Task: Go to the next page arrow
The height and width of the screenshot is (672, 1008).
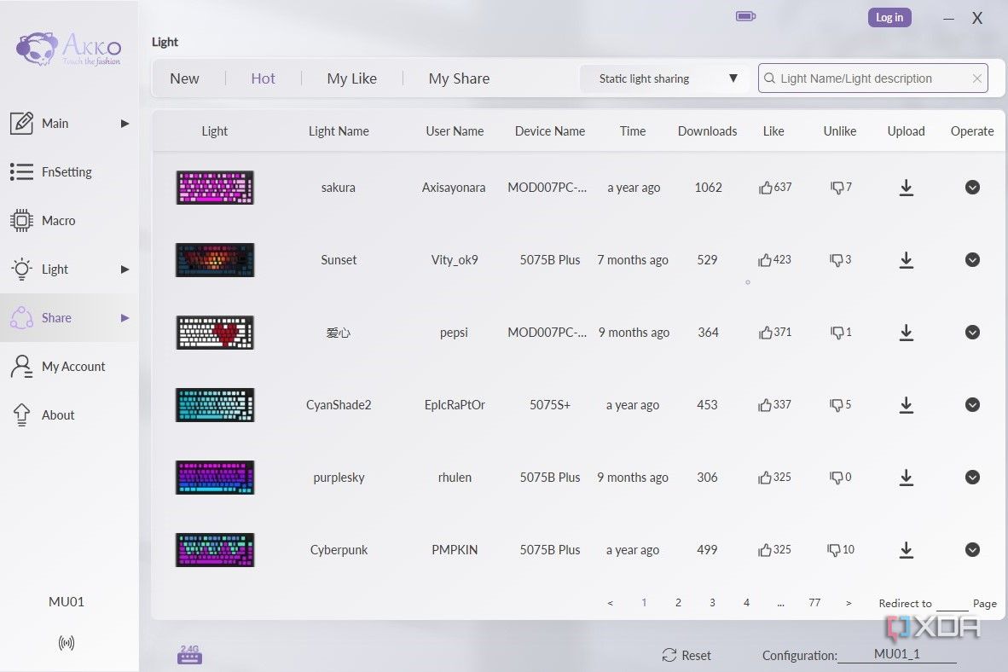Action: coord(849,603)
